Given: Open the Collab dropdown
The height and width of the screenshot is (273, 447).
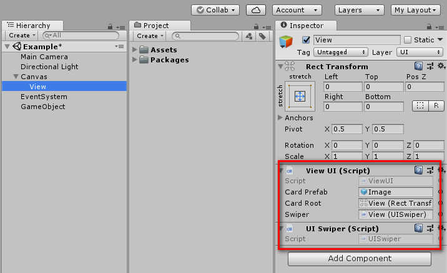Looking at the screenshot, I should point(215,10).
